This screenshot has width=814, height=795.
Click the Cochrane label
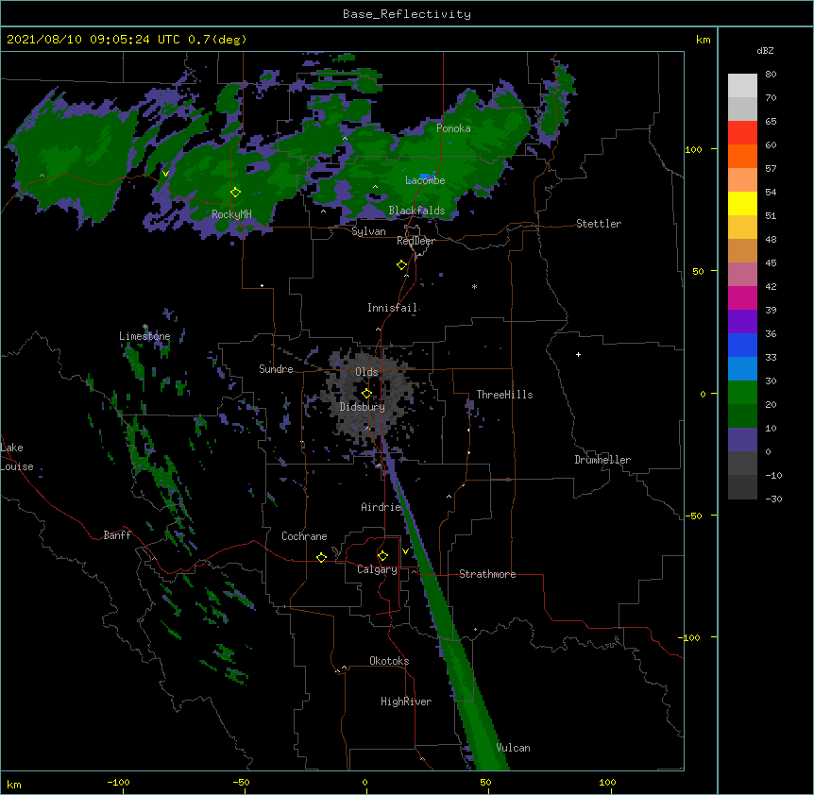tap(304, 536)
